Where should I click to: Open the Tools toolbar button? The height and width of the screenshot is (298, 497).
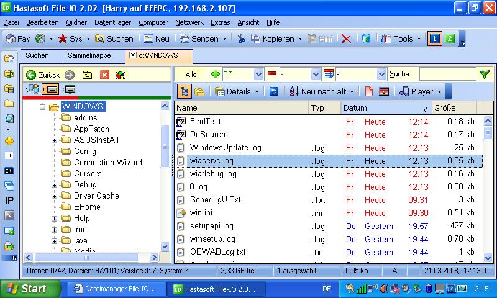(397, 38)
